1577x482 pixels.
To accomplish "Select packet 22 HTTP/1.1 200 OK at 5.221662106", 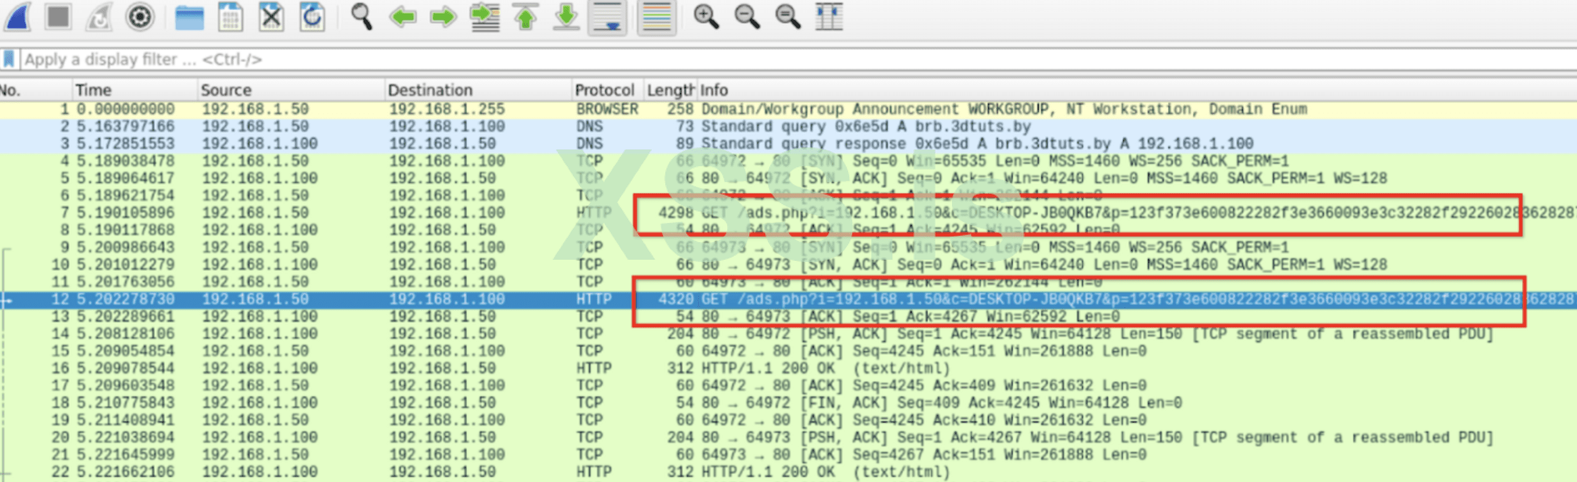I will click(788, 472).
